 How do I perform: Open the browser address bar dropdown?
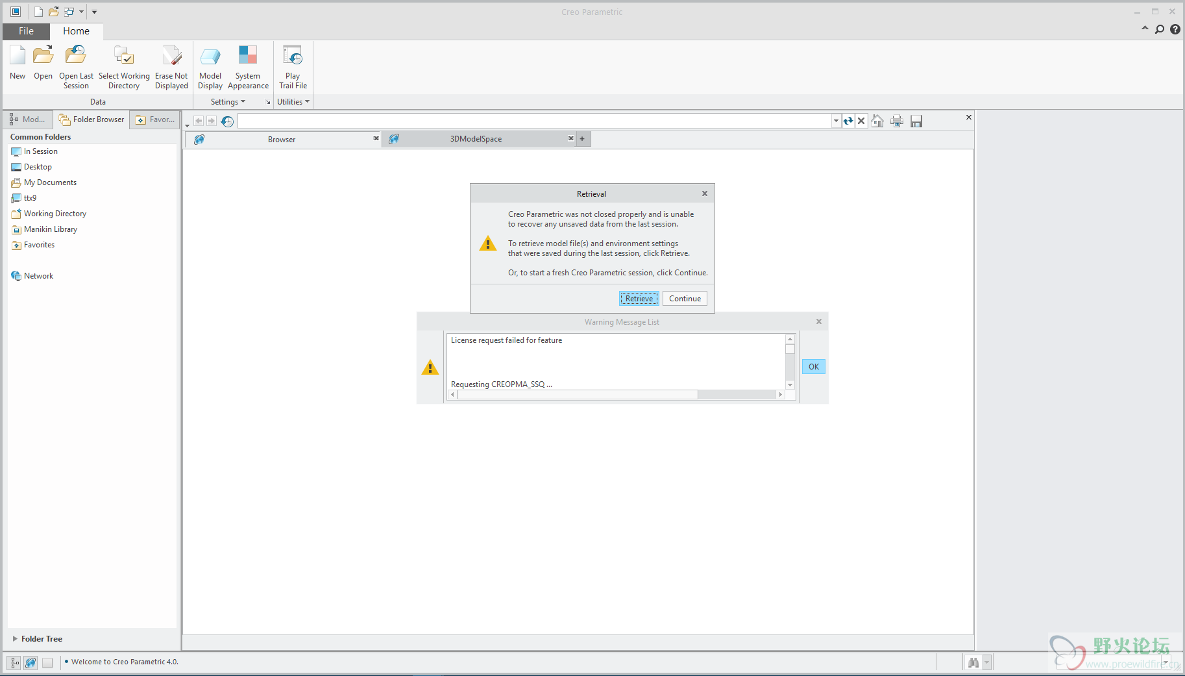pos(836,121)
